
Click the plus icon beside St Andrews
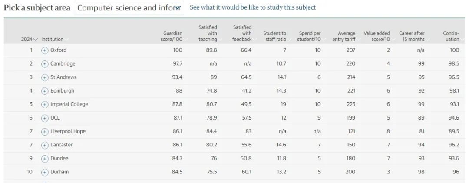[x=45, y=77]
